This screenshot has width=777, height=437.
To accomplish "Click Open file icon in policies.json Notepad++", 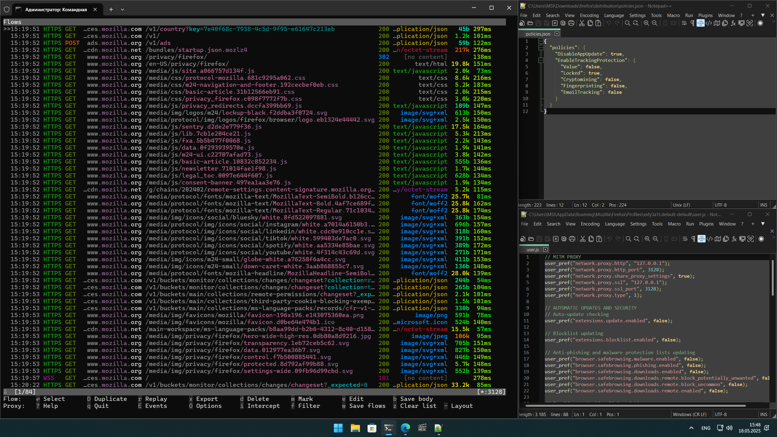I will point(530,23).
